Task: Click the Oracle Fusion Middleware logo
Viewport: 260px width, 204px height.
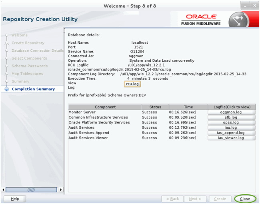Action: click(202, 19)
